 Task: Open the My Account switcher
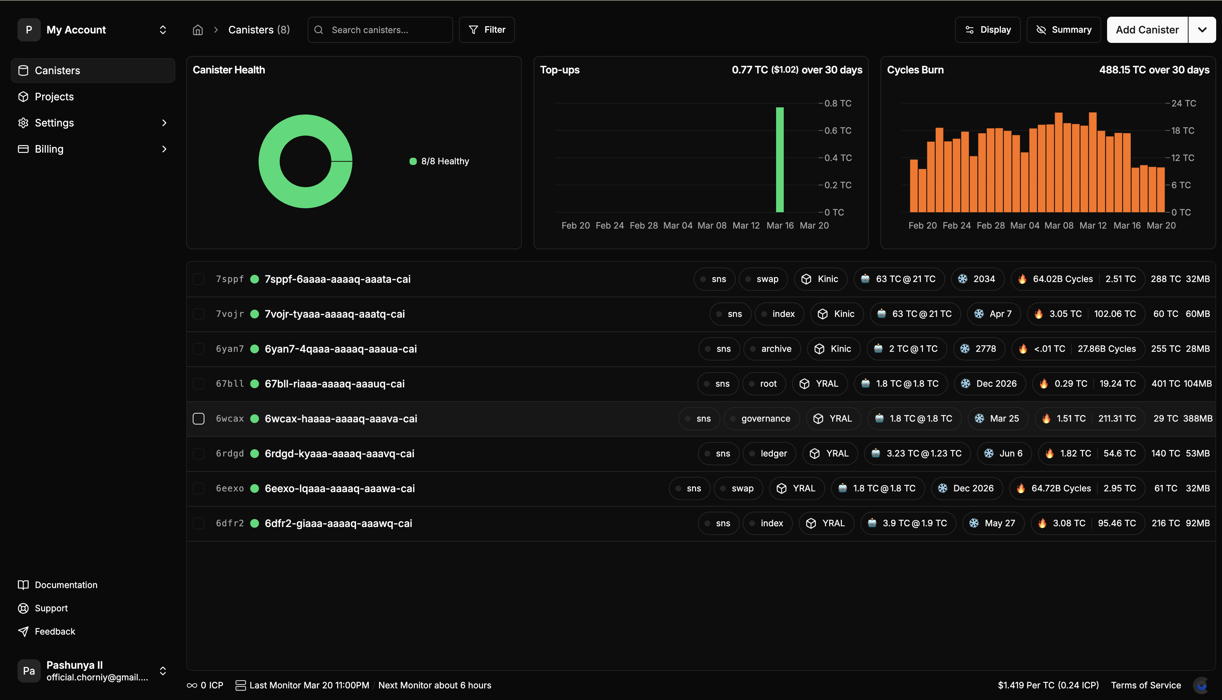(163, 29)
